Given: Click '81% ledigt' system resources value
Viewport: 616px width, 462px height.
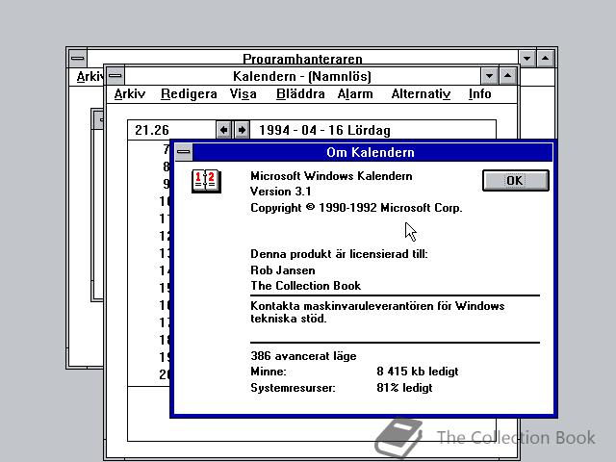Looking at the screenshot, I should [404, 388].
